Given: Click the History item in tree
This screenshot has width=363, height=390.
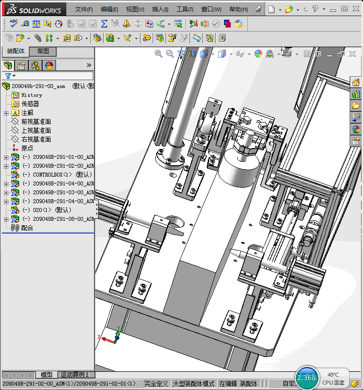Looking at the screenshot, I should coord(32,95).
